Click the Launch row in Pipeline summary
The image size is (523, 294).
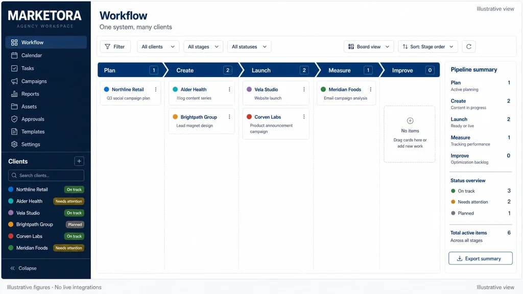coord(480,122)
